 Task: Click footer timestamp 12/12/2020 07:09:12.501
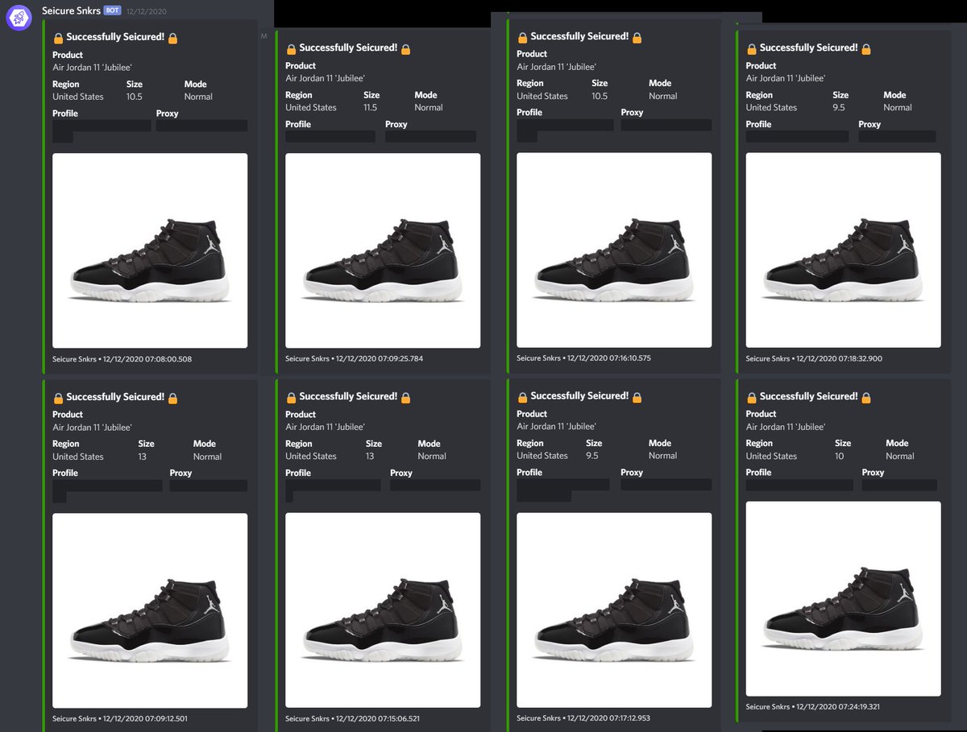click(147, 718)
